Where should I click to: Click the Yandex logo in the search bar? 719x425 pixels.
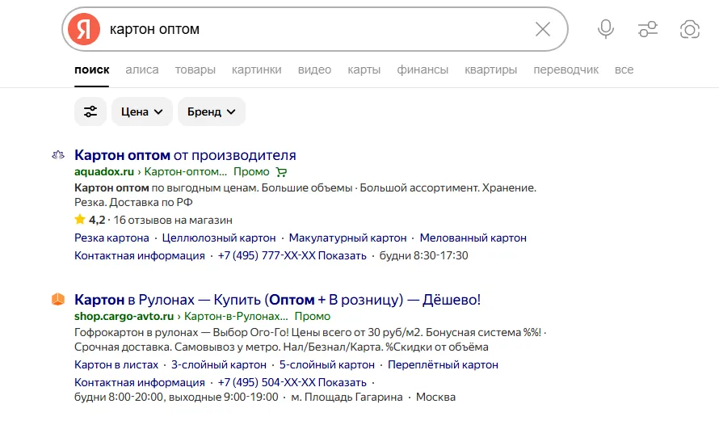point(84,29)
